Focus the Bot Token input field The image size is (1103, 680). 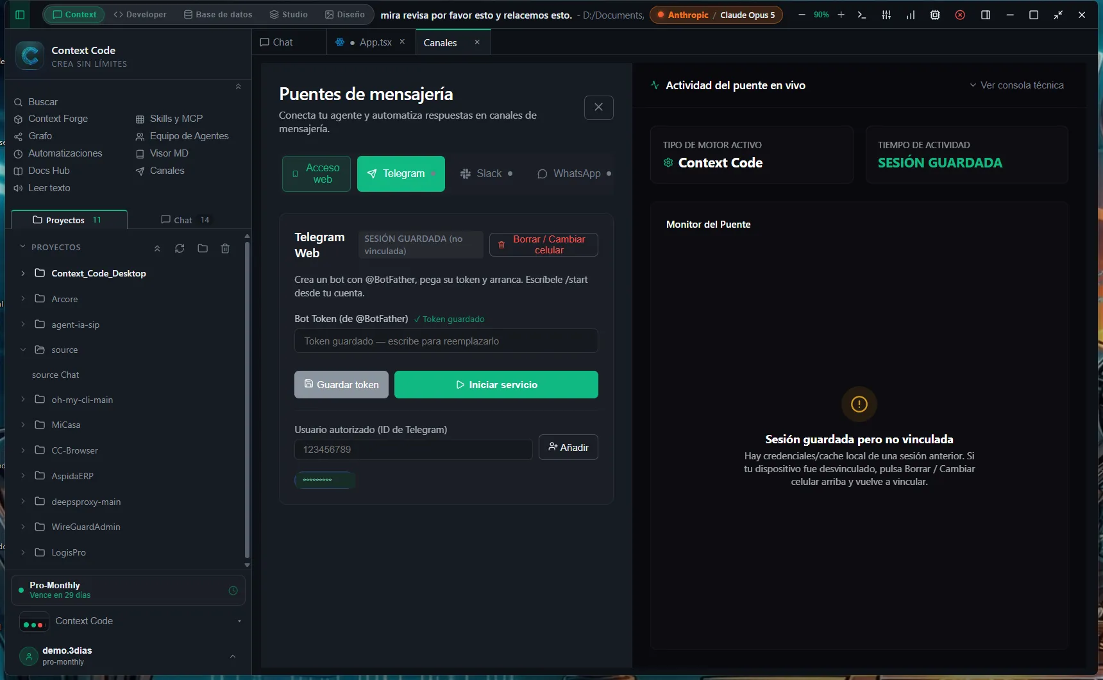[446, 341]
